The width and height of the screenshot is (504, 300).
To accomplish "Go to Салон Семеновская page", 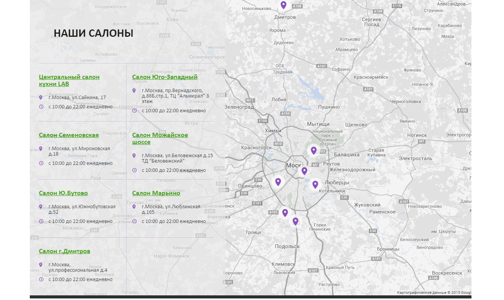I will pyautogui.click(x=69, y=135).
